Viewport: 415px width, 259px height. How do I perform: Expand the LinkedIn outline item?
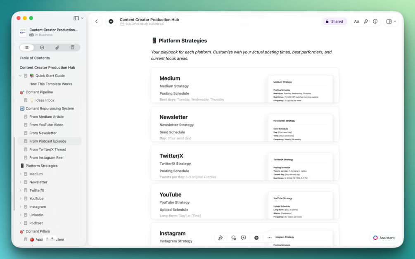[x=20, y=215]
